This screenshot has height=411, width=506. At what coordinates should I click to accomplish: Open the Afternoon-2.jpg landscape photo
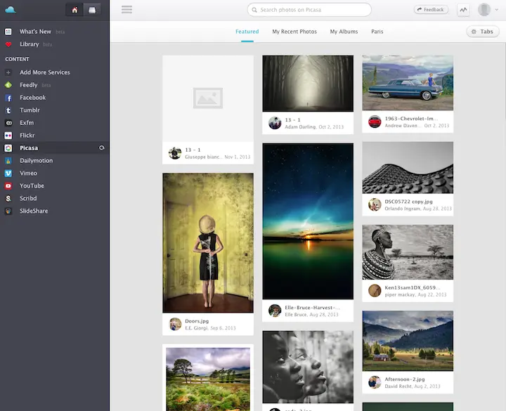(x=408, y=341)
